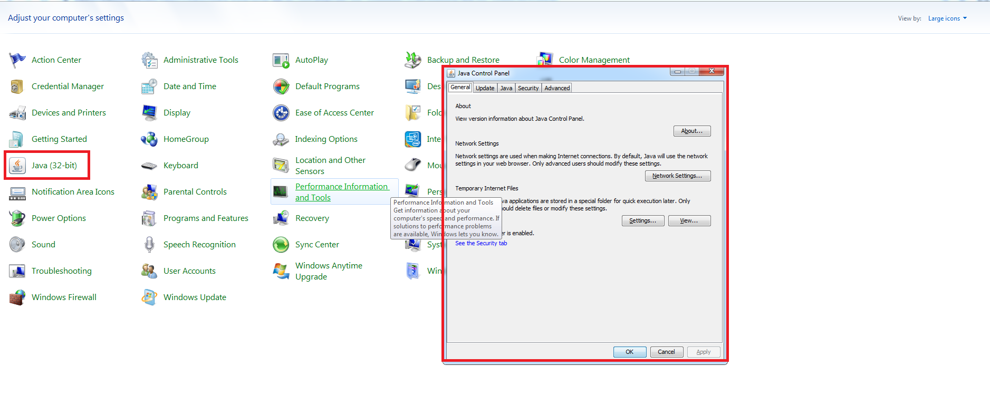The image size is (990, 395).
Task: Open the Color Management icon
Action: point(545,59)
